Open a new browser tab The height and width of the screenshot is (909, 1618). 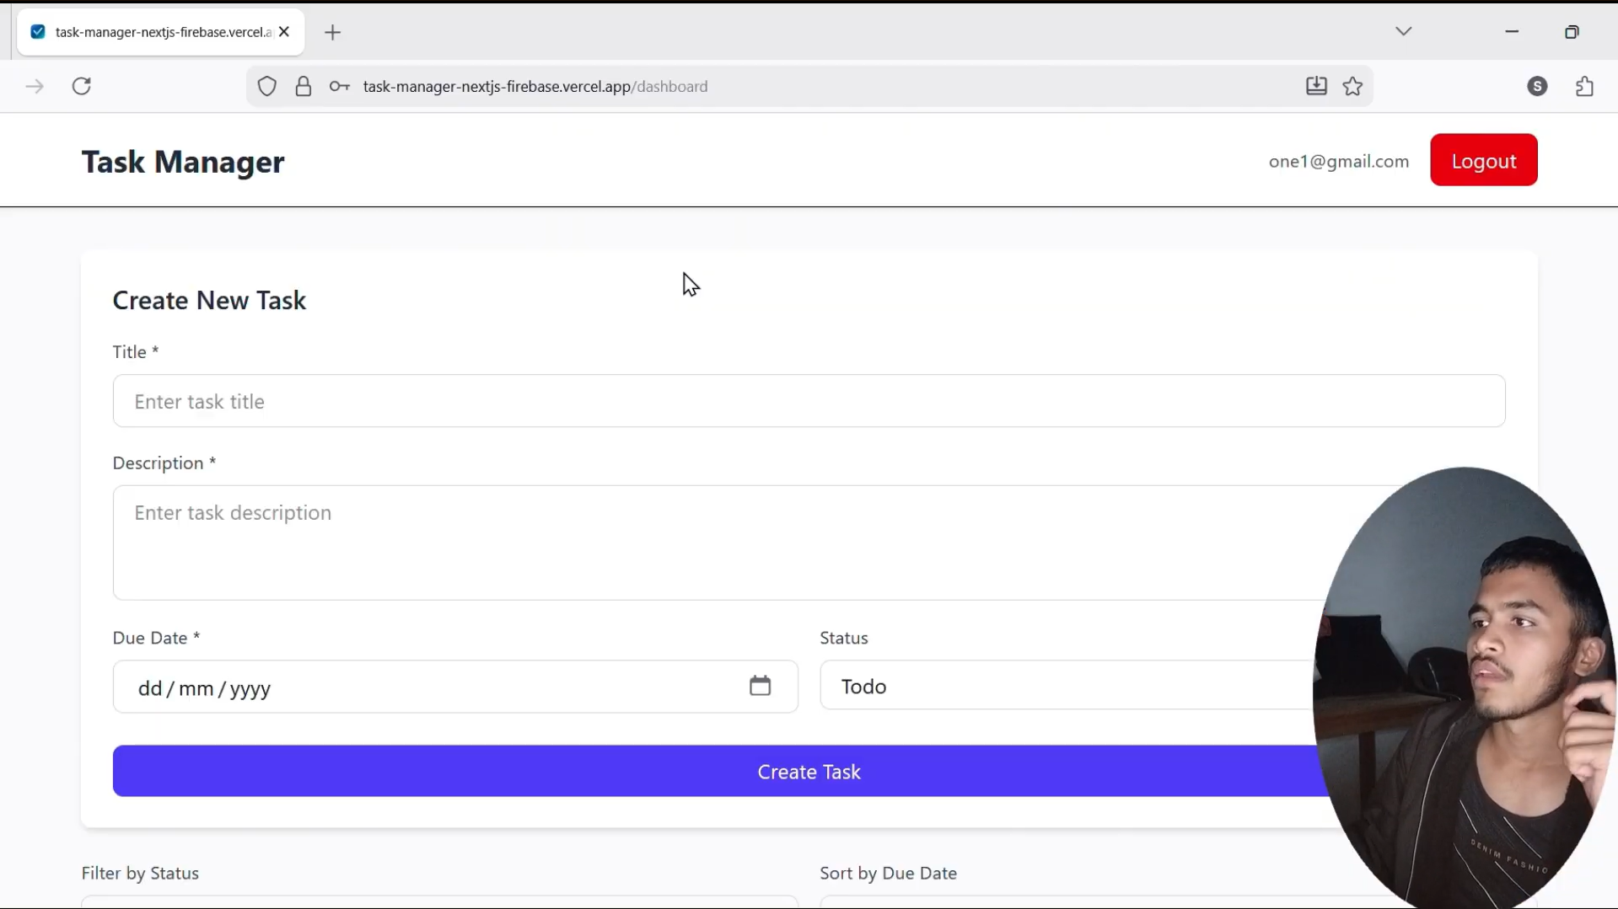pyautogui.click(x=333, y=32)
